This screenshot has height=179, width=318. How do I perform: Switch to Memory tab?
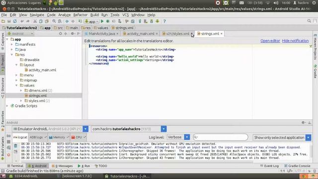[x=59, y=137]
